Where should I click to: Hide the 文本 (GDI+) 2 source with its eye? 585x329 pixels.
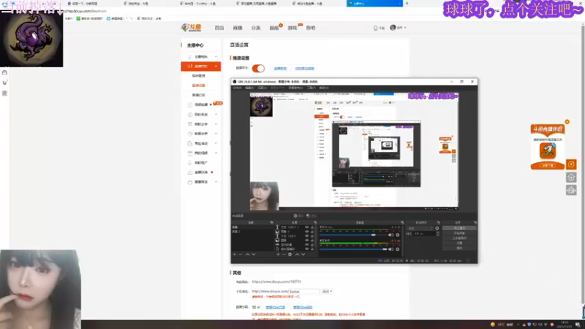click(x=306, y=227)
